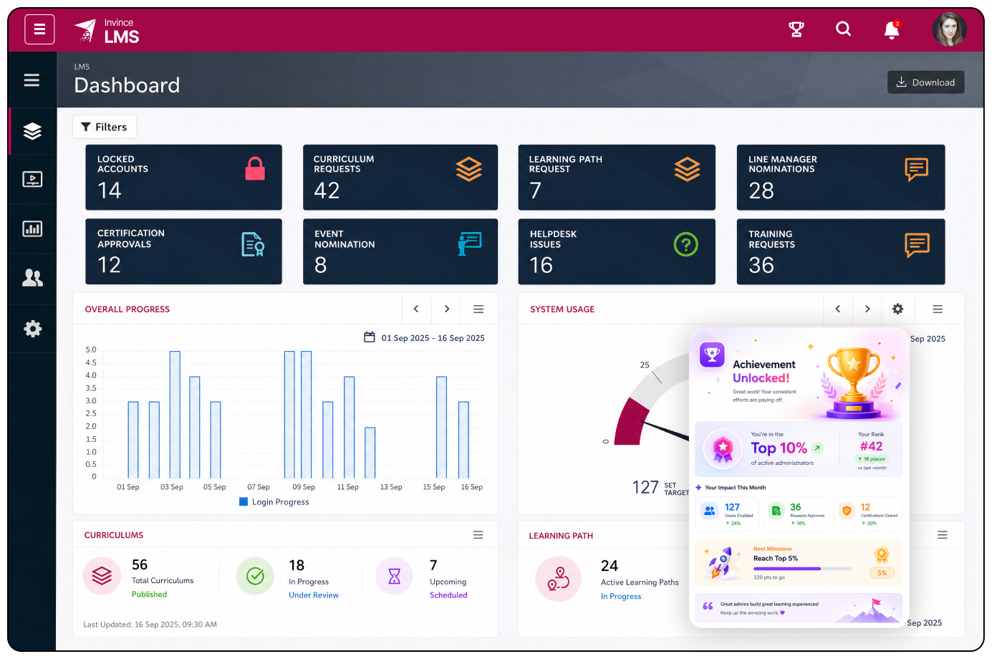Viewport: 992px width, 659px height.
Task: Open the Curriculums panel menu
Action: pyautogui.click(x=478, y=535)
